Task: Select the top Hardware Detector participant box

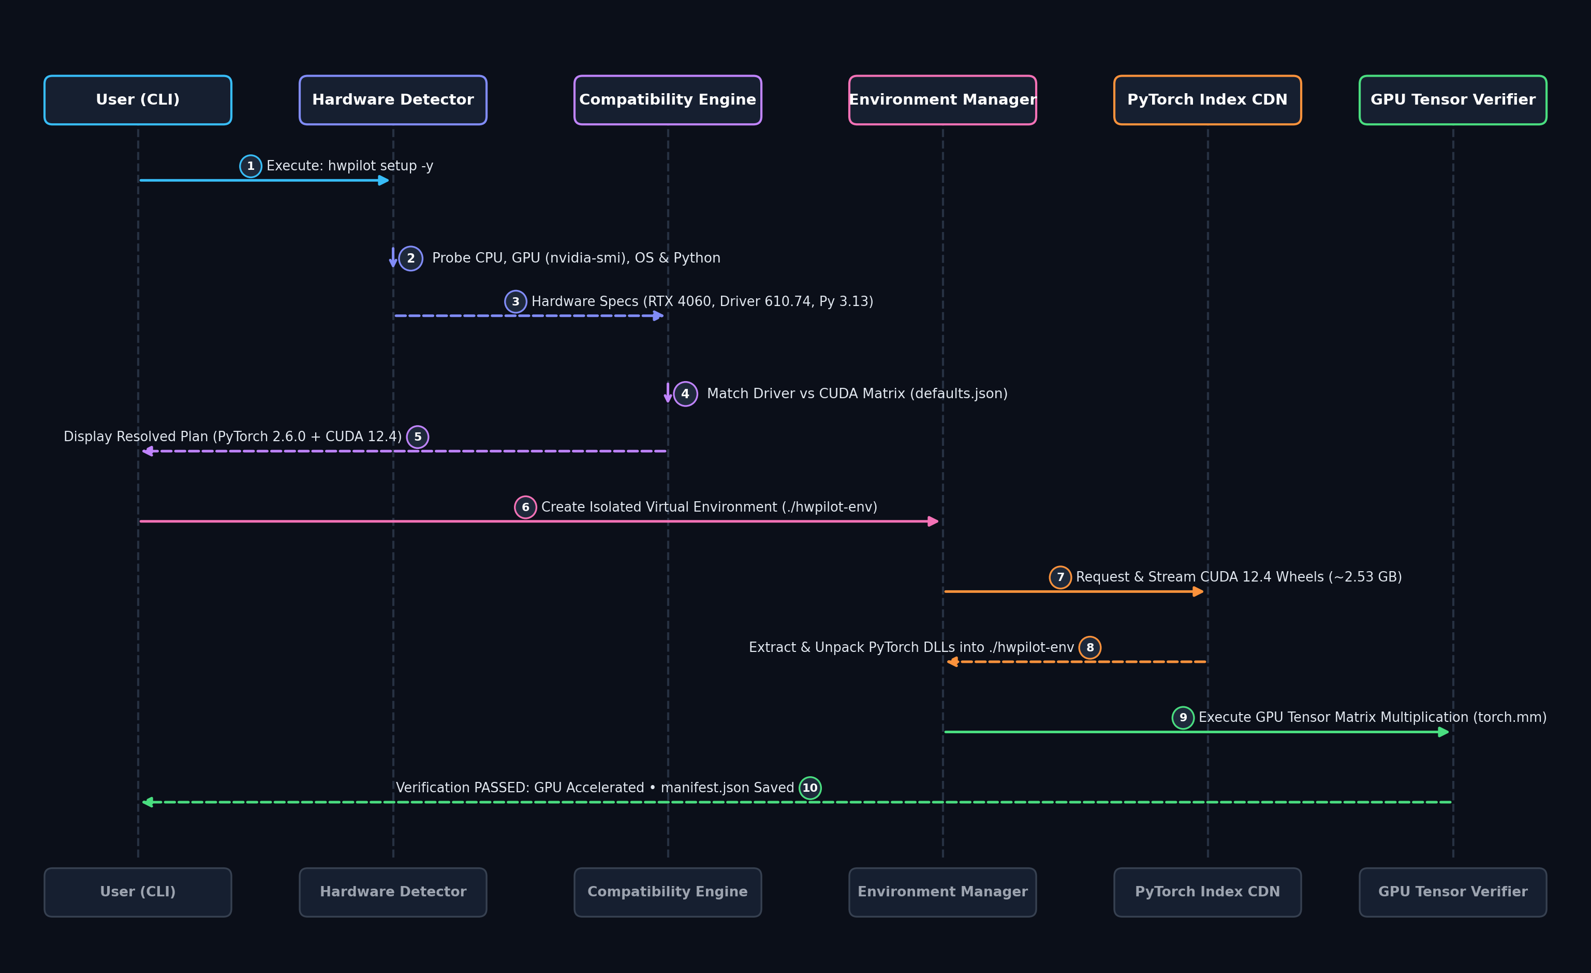Action: (393, 100)
